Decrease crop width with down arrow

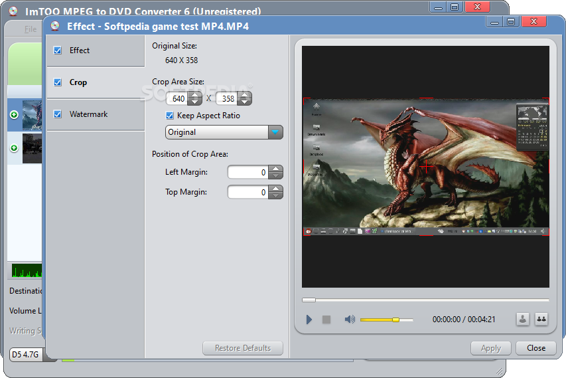[195, 102]
